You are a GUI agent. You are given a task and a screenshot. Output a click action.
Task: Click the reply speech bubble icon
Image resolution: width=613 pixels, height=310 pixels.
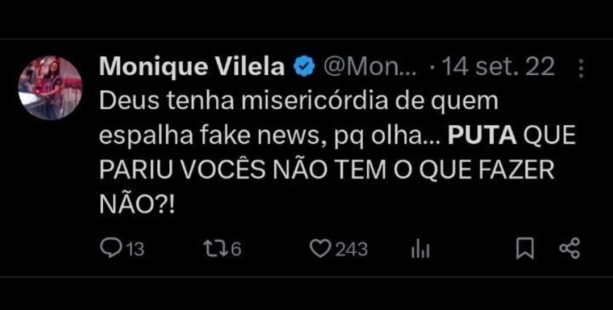point(110,248)
